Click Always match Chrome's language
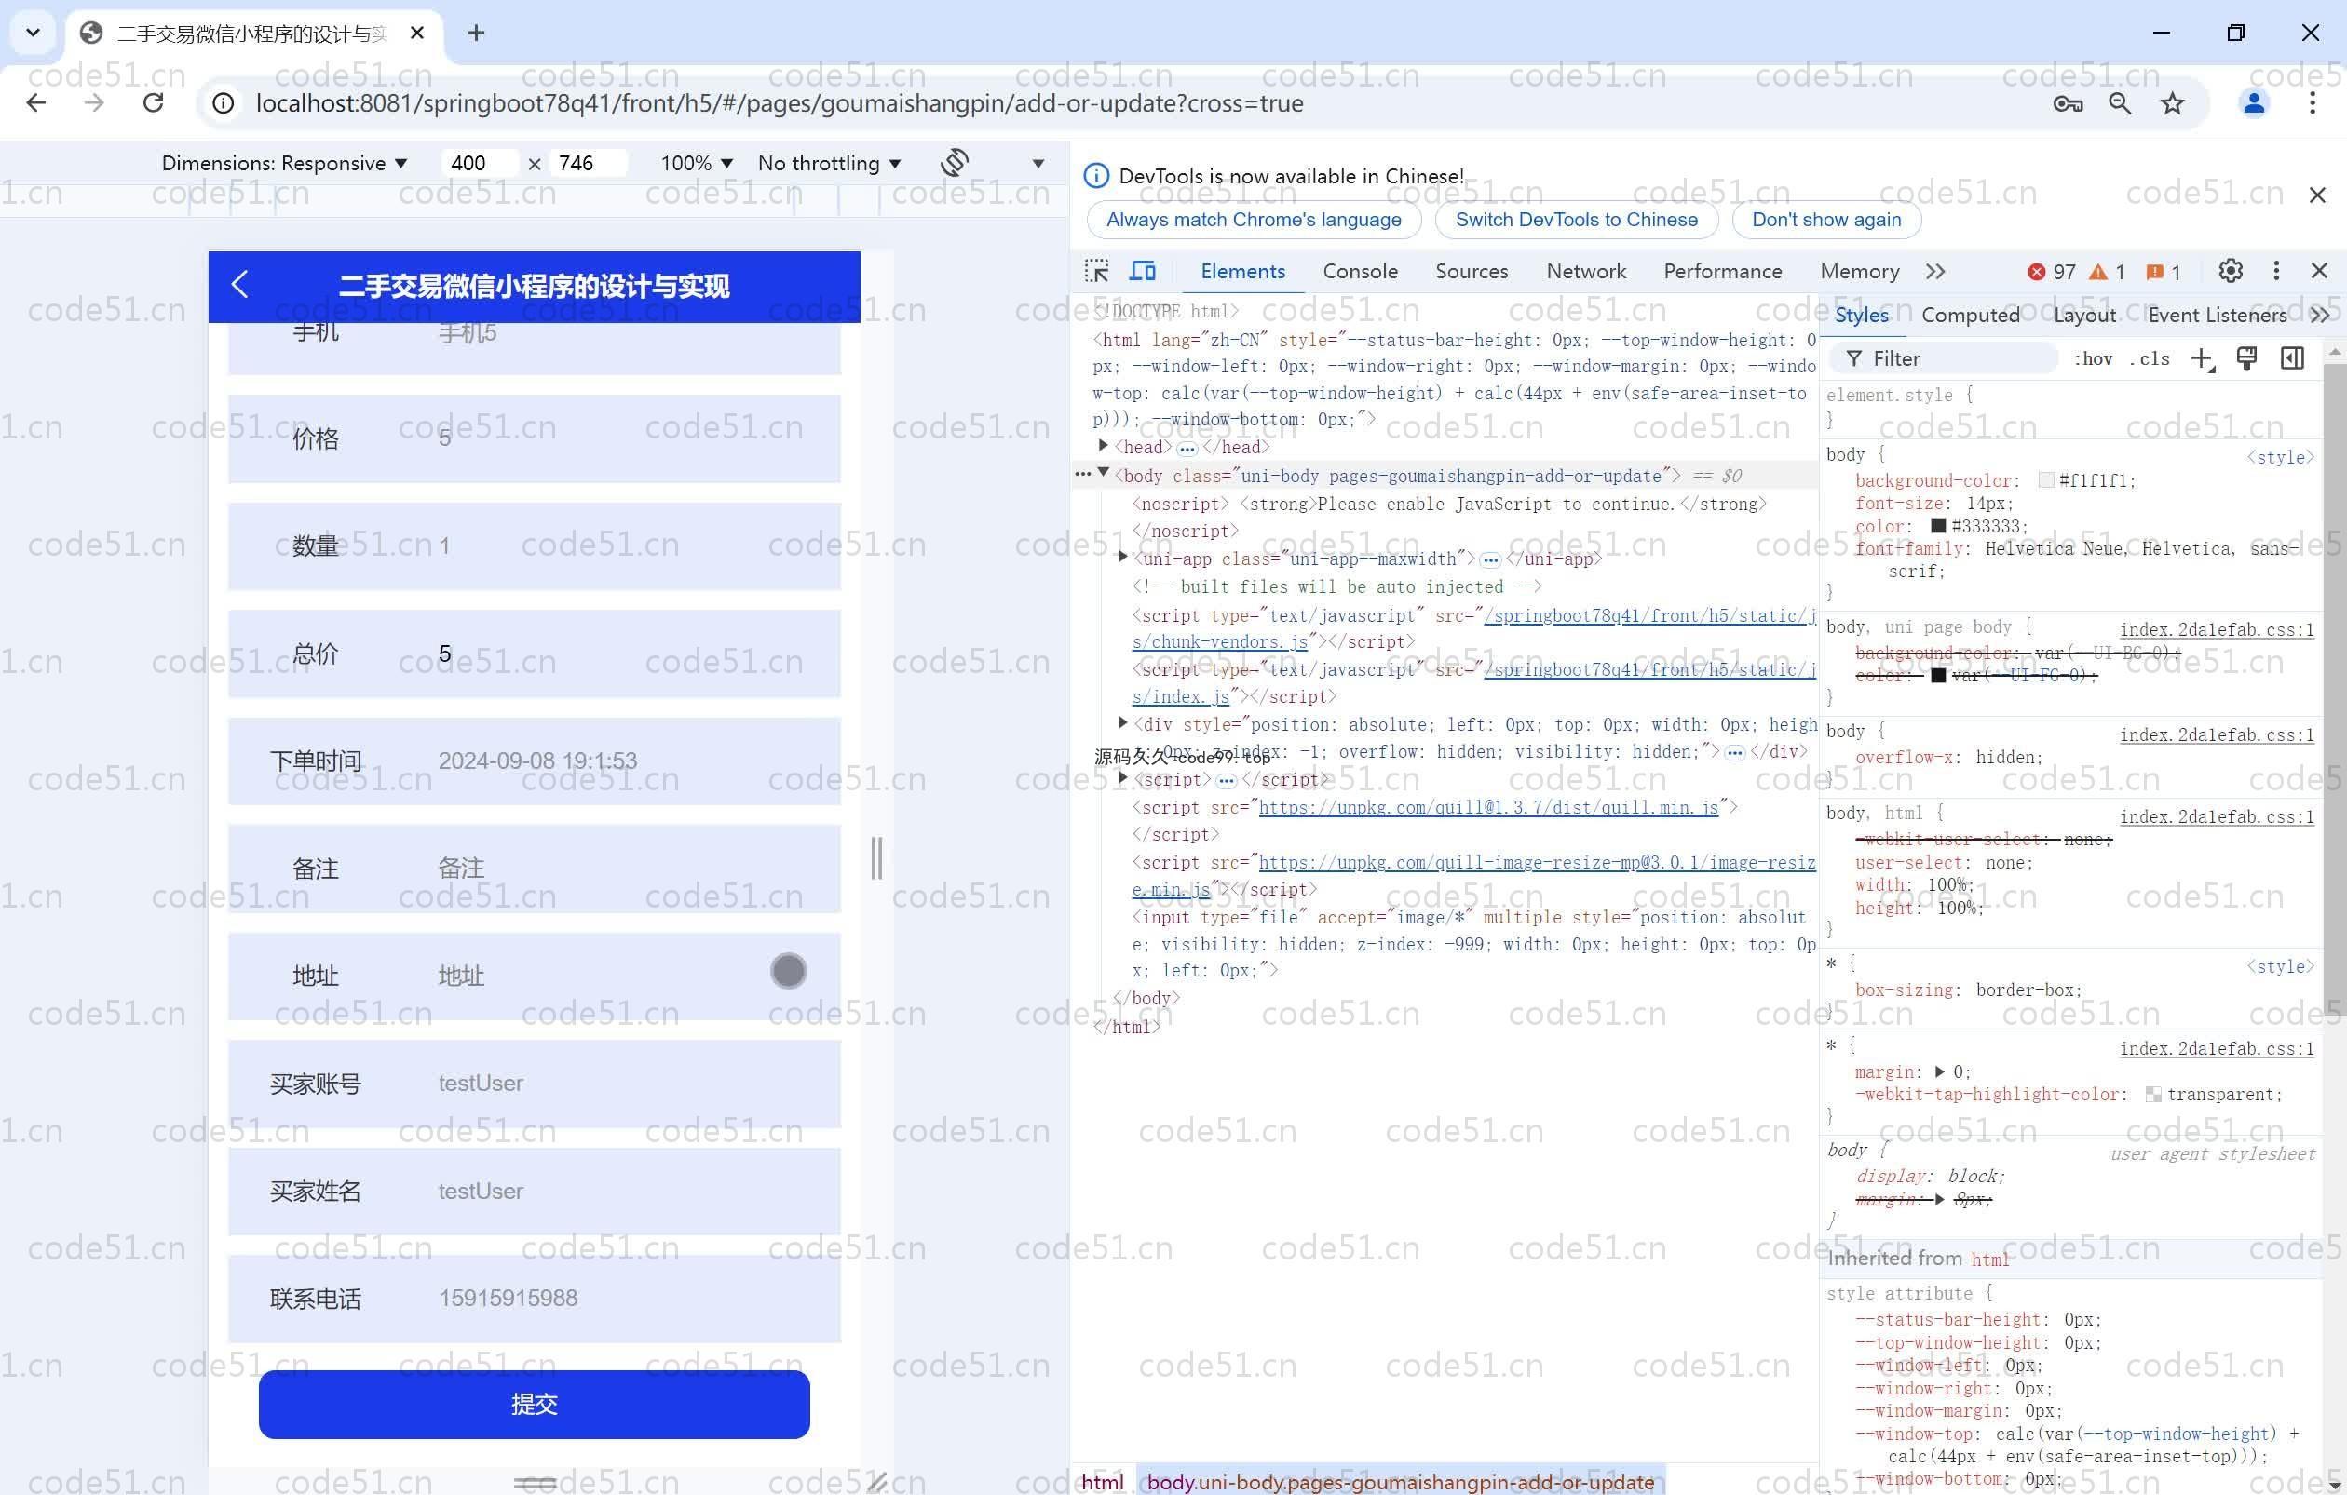 [1254, 219]
